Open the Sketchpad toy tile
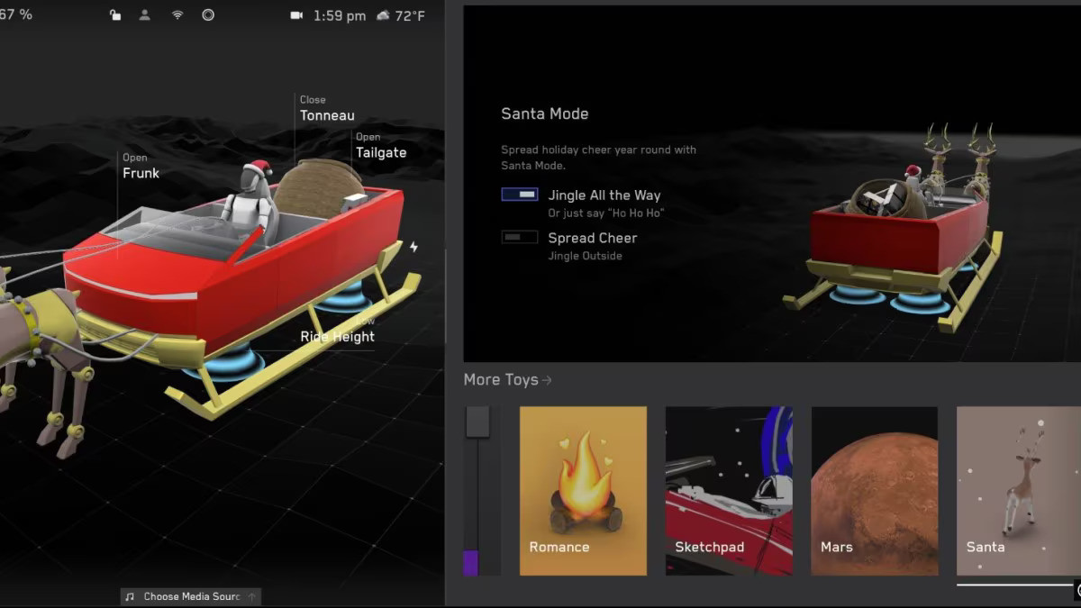Screen dimensions: 1081x608 [x=728, y=491]
